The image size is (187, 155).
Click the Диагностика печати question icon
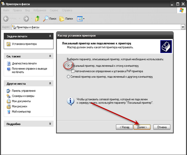[x=9, y=63]
